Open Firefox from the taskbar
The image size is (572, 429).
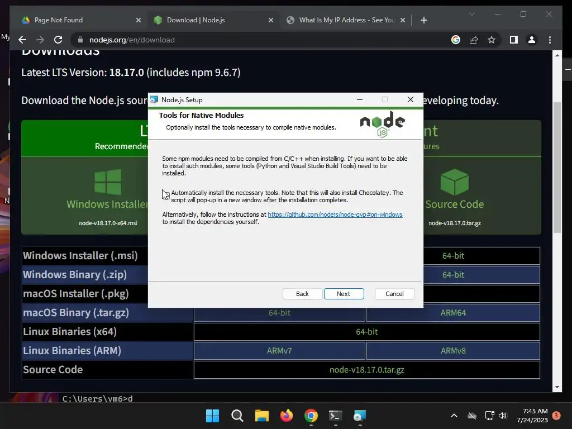[x=287, y=416]
